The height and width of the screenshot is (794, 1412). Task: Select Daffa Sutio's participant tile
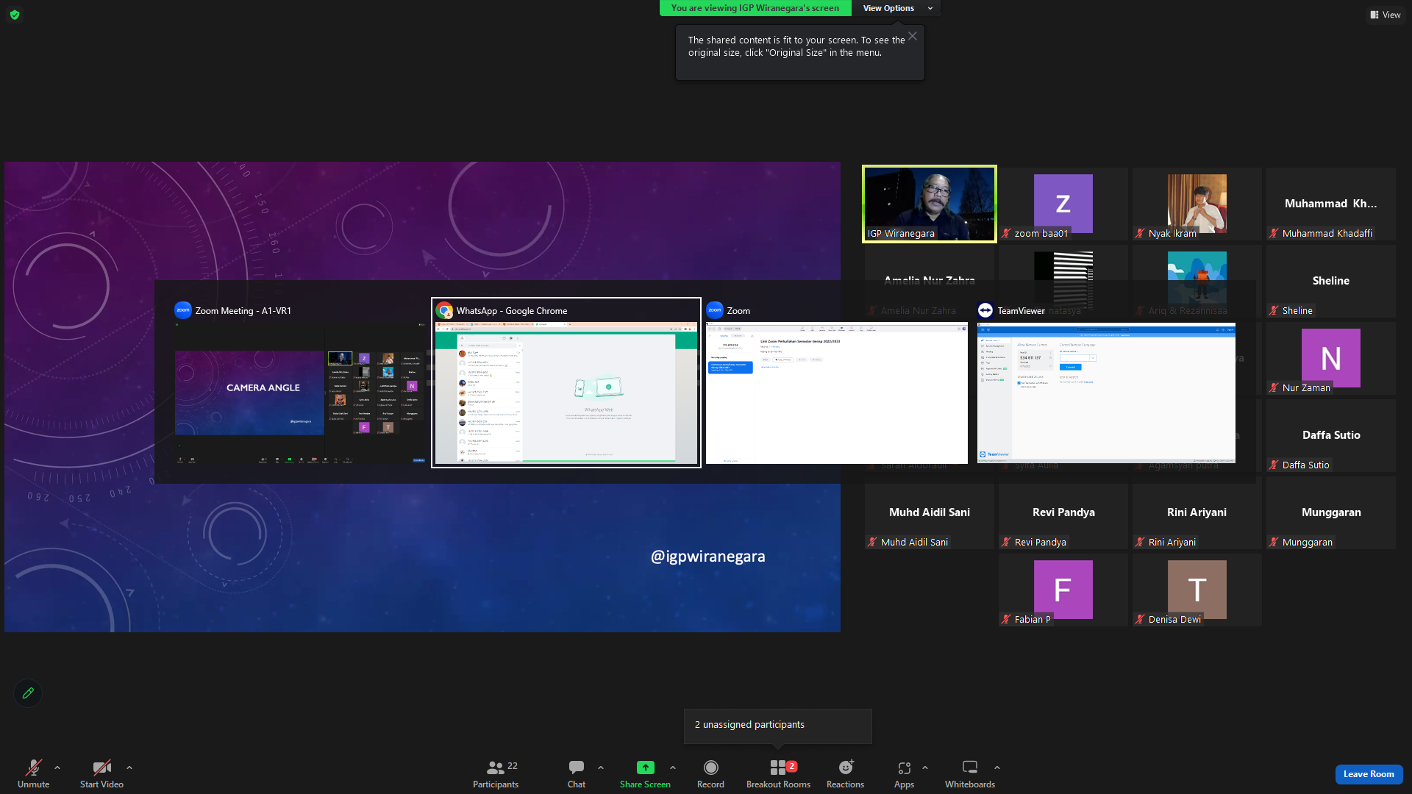[x=1331, y=435]
